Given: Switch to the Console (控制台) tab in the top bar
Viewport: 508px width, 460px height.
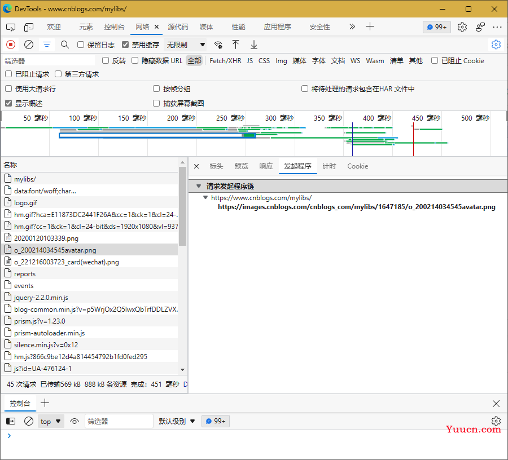Looking at the screenshot, I should (114, 27).
